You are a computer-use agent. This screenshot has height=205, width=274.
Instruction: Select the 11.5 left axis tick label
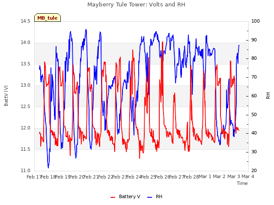tap(26, 149)
